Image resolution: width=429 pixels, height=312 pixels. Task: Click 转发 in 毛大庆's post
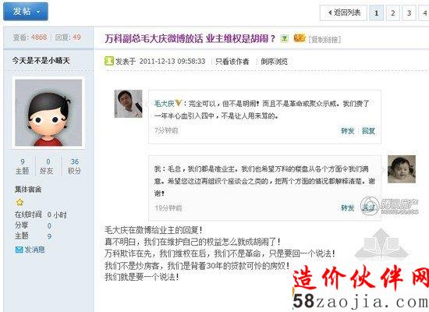(x=347, y=131)
